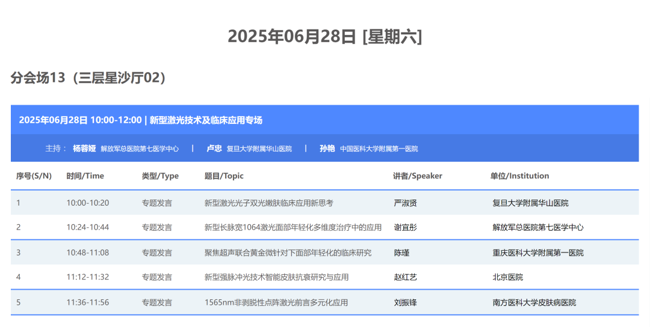
Task: Click institution 北京医院
Action: [508, 277]
